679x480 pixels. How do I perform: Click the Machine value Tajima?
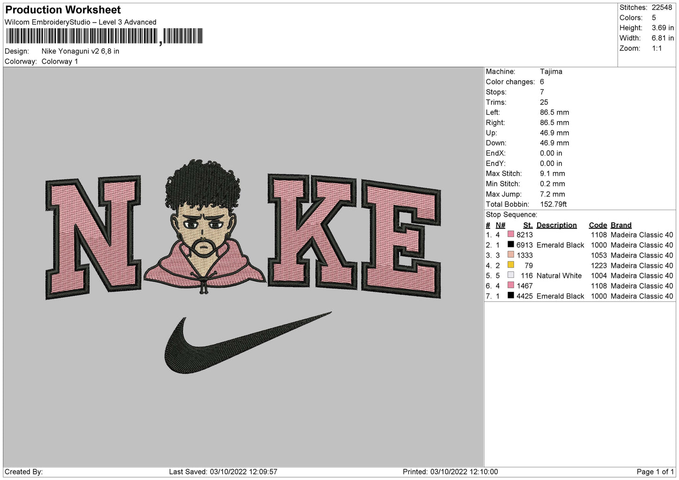551,71
